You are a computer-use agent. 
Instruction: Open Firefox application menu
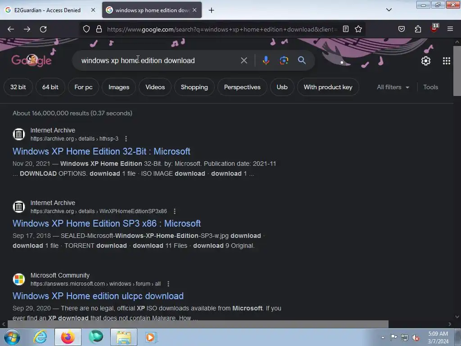pyautogui.click(x=450, y=29)
